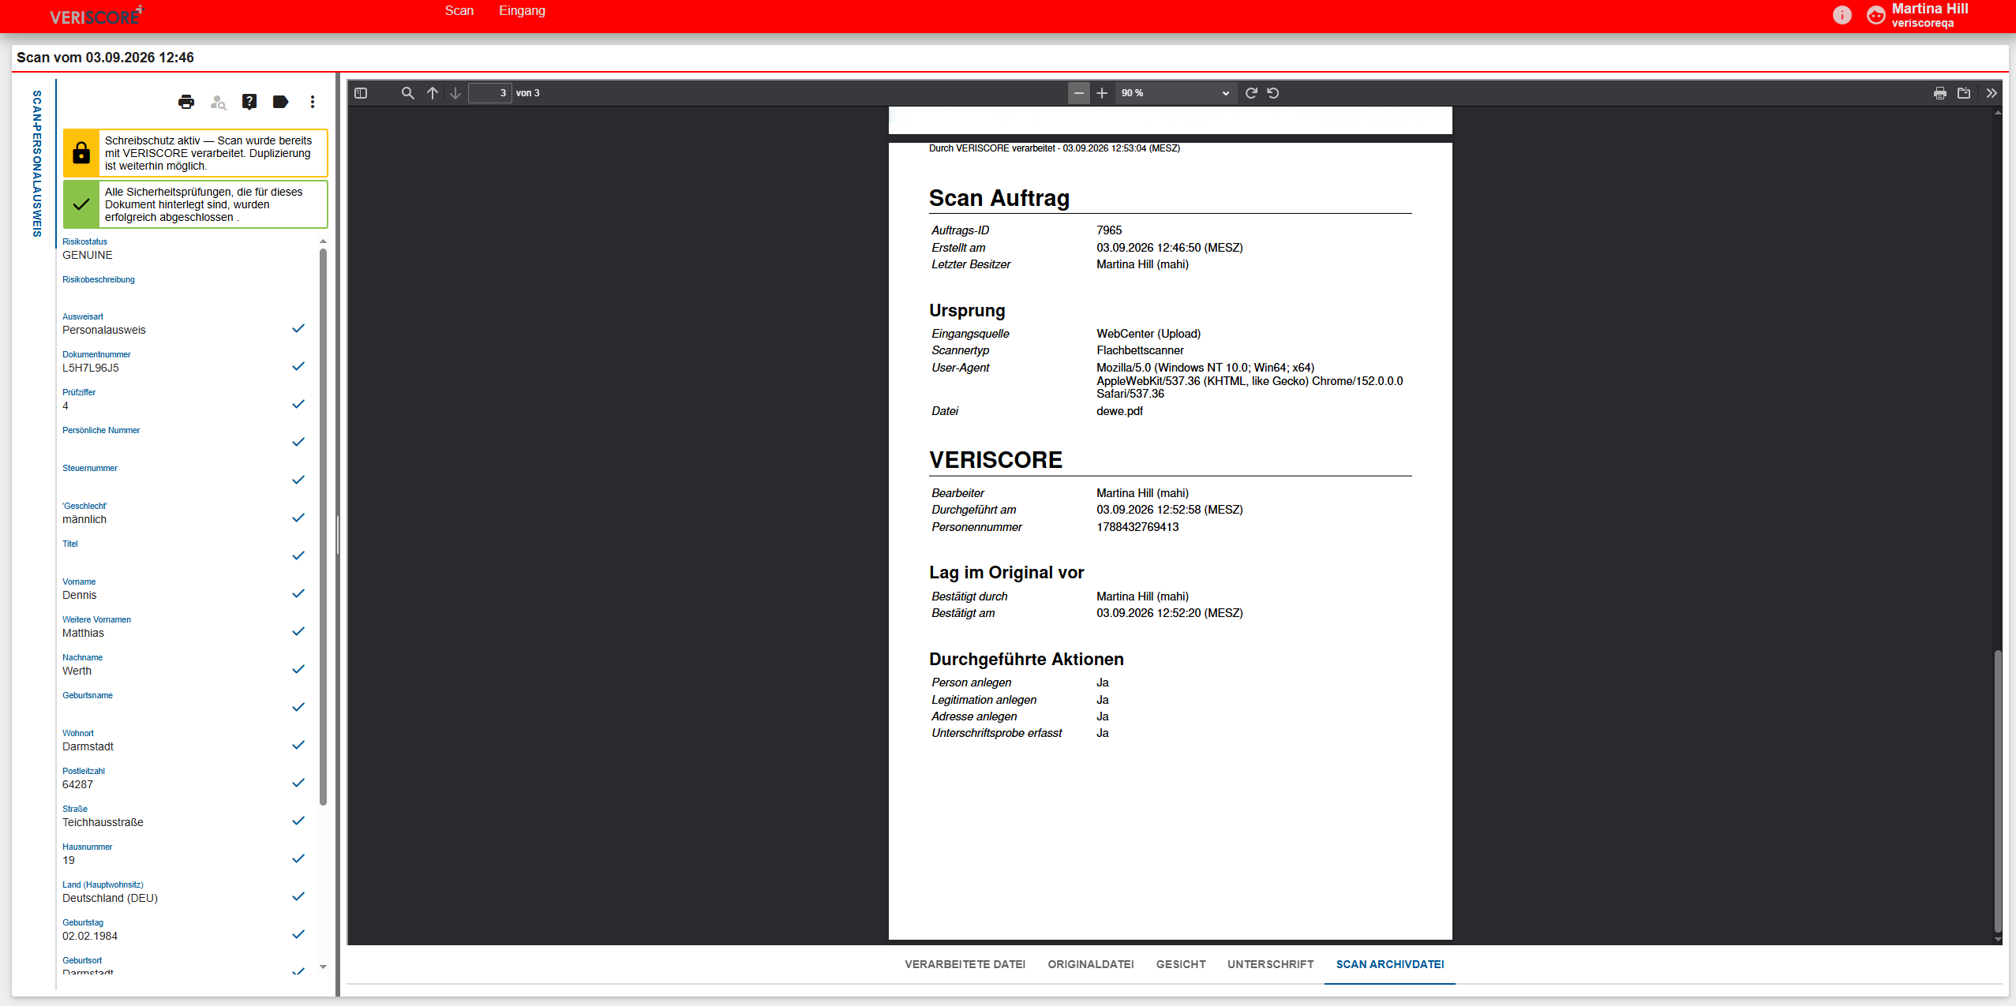Open the three-dot more options menu

point(313,102)
